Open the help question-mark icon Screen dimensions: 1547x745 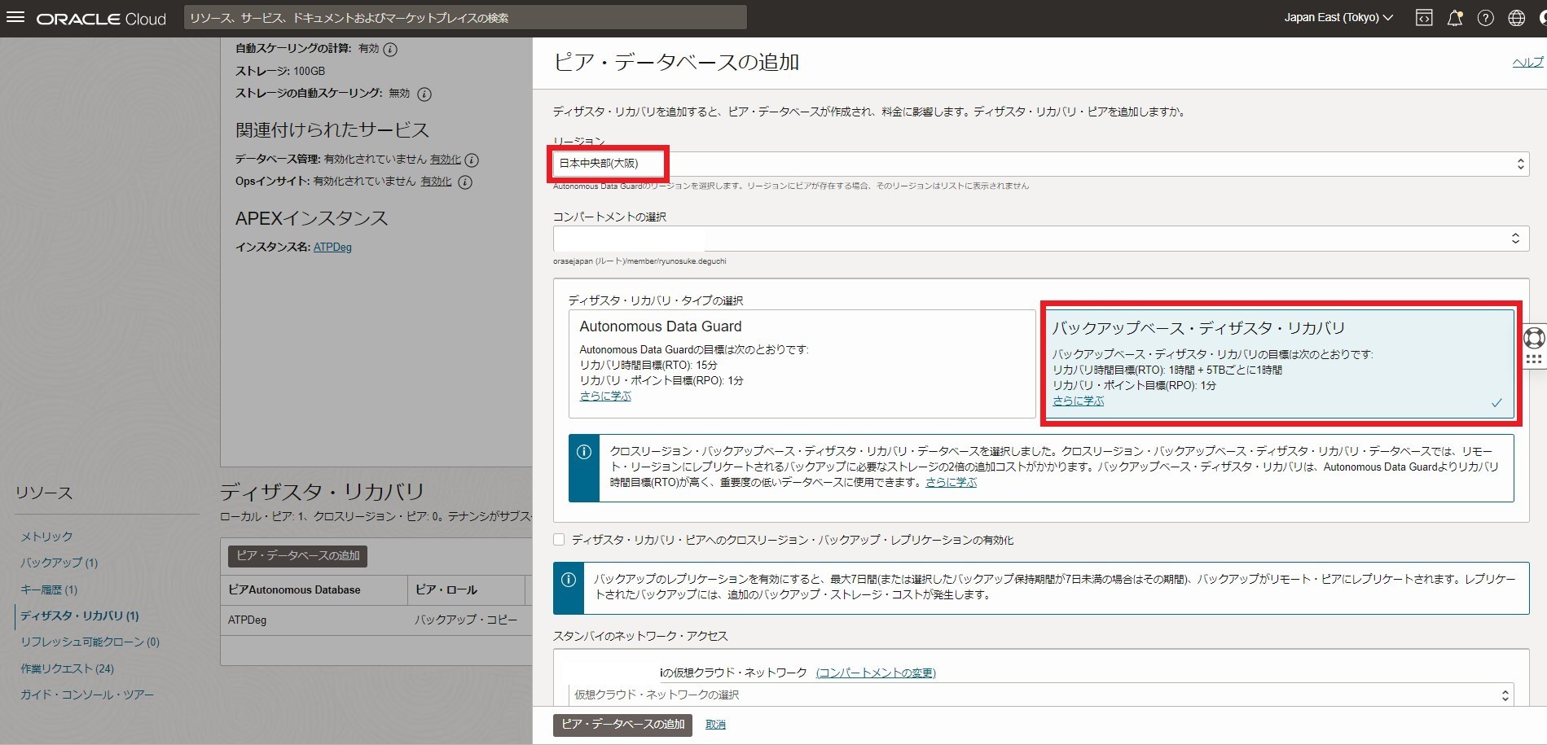[x=1486, y=17]
